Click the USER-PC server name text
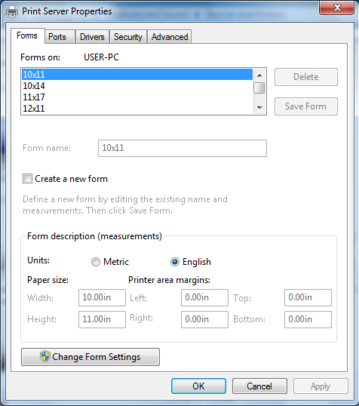The height and width of the screenshot is (406, 359). [102, 57]
